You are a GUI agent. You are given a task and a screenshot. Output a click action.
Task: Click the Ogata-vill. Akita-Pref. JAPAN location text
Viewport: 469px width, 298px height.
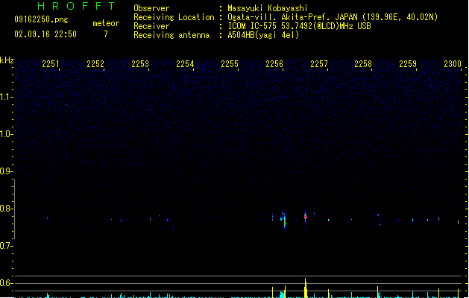pyautogui.click(x=333, y=17)
